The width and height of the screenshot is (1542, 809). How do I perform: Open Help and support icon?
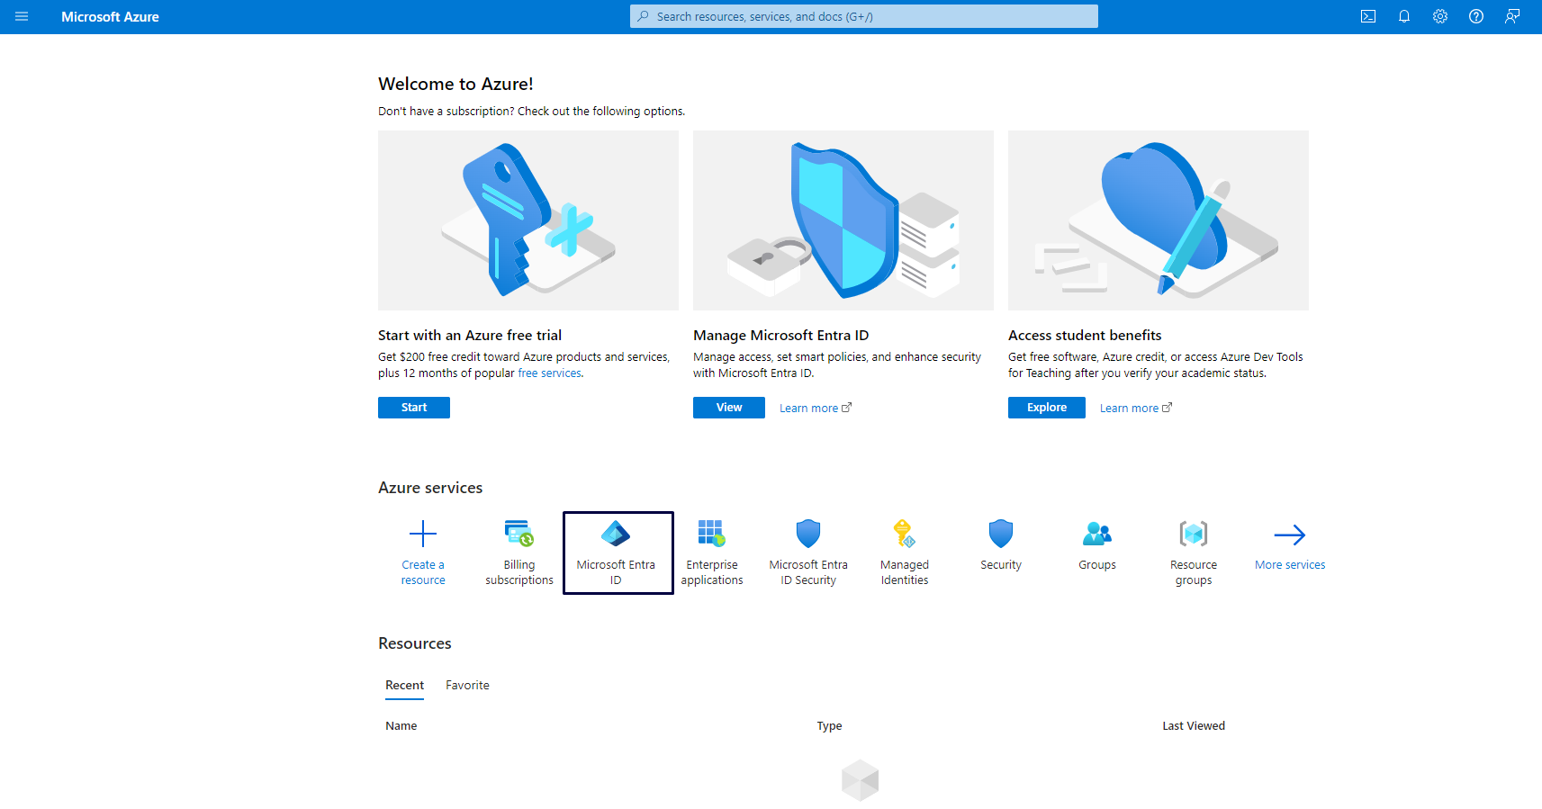1475,16
